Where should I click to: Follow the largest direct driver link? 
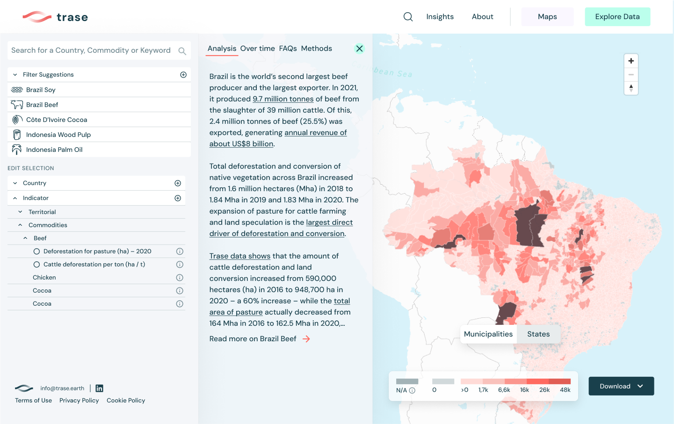(x=281, y=228)
